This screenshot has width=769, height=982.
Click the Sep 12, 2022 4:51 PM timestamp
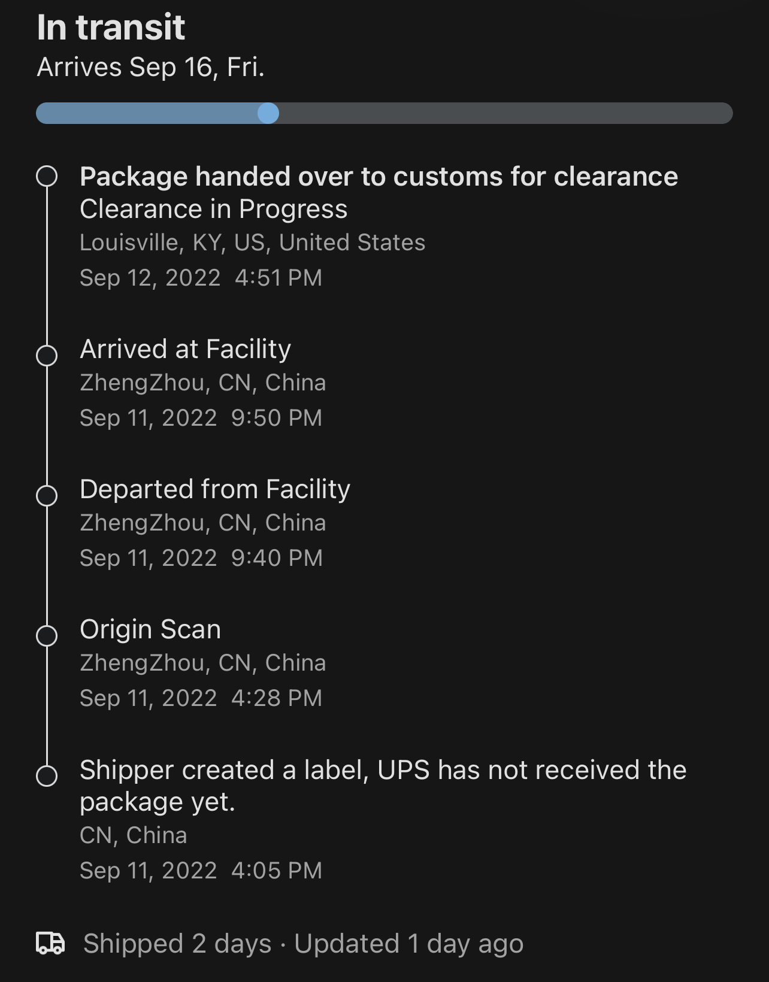click(201, 278)
